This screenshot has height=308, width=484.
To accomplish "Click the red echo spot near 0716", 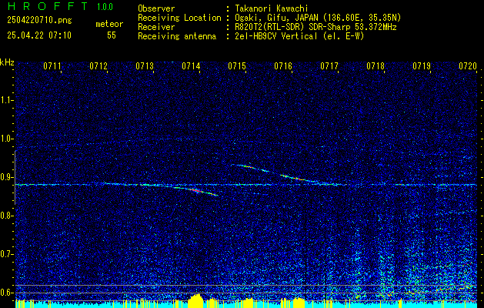I will tap(297, 179).
